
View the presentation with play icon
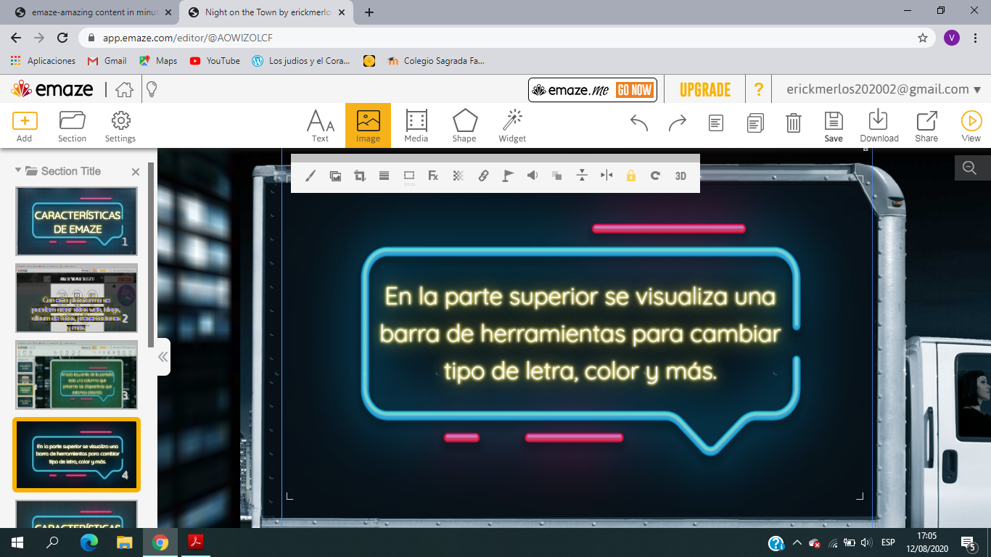click(x=971, y=126)
